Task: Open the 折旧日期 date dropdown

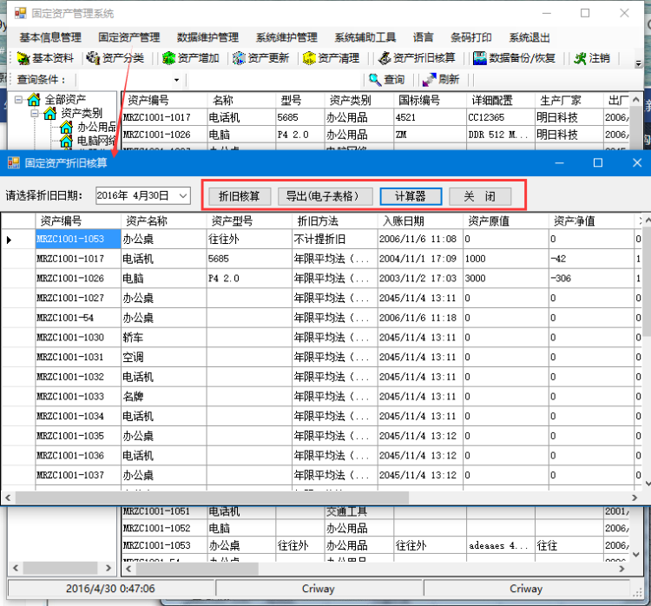Action: 182,196
